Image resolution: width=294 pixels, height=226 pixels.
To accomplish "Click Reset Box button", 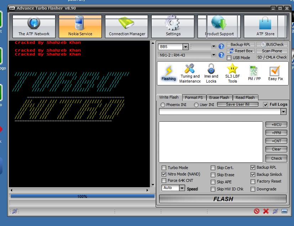I will click(x=241, y=51).
